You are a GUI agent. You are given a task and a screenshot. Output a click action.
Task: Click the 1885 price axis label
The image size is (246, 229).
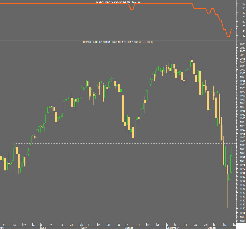[x=242, y=157]
